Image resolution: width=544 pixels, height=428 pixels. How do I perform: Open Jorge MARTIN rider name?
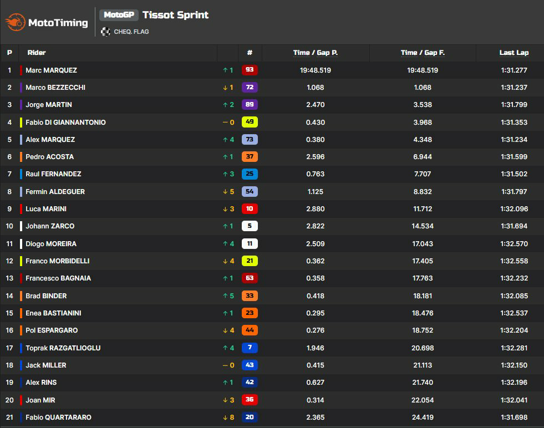pyautogui.click(x=49, y=105)
